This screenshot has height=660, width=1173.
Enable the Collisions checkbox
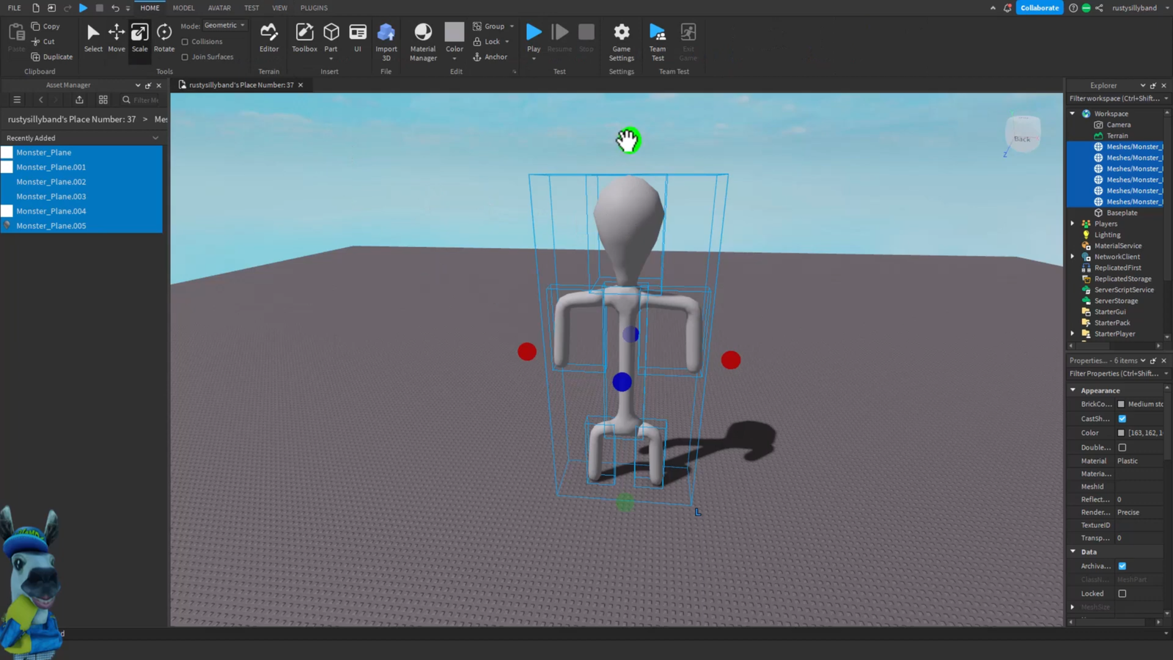(x=186, y=41)
